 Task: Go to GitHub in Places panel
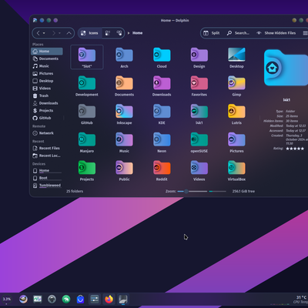(x=47, y=119)
